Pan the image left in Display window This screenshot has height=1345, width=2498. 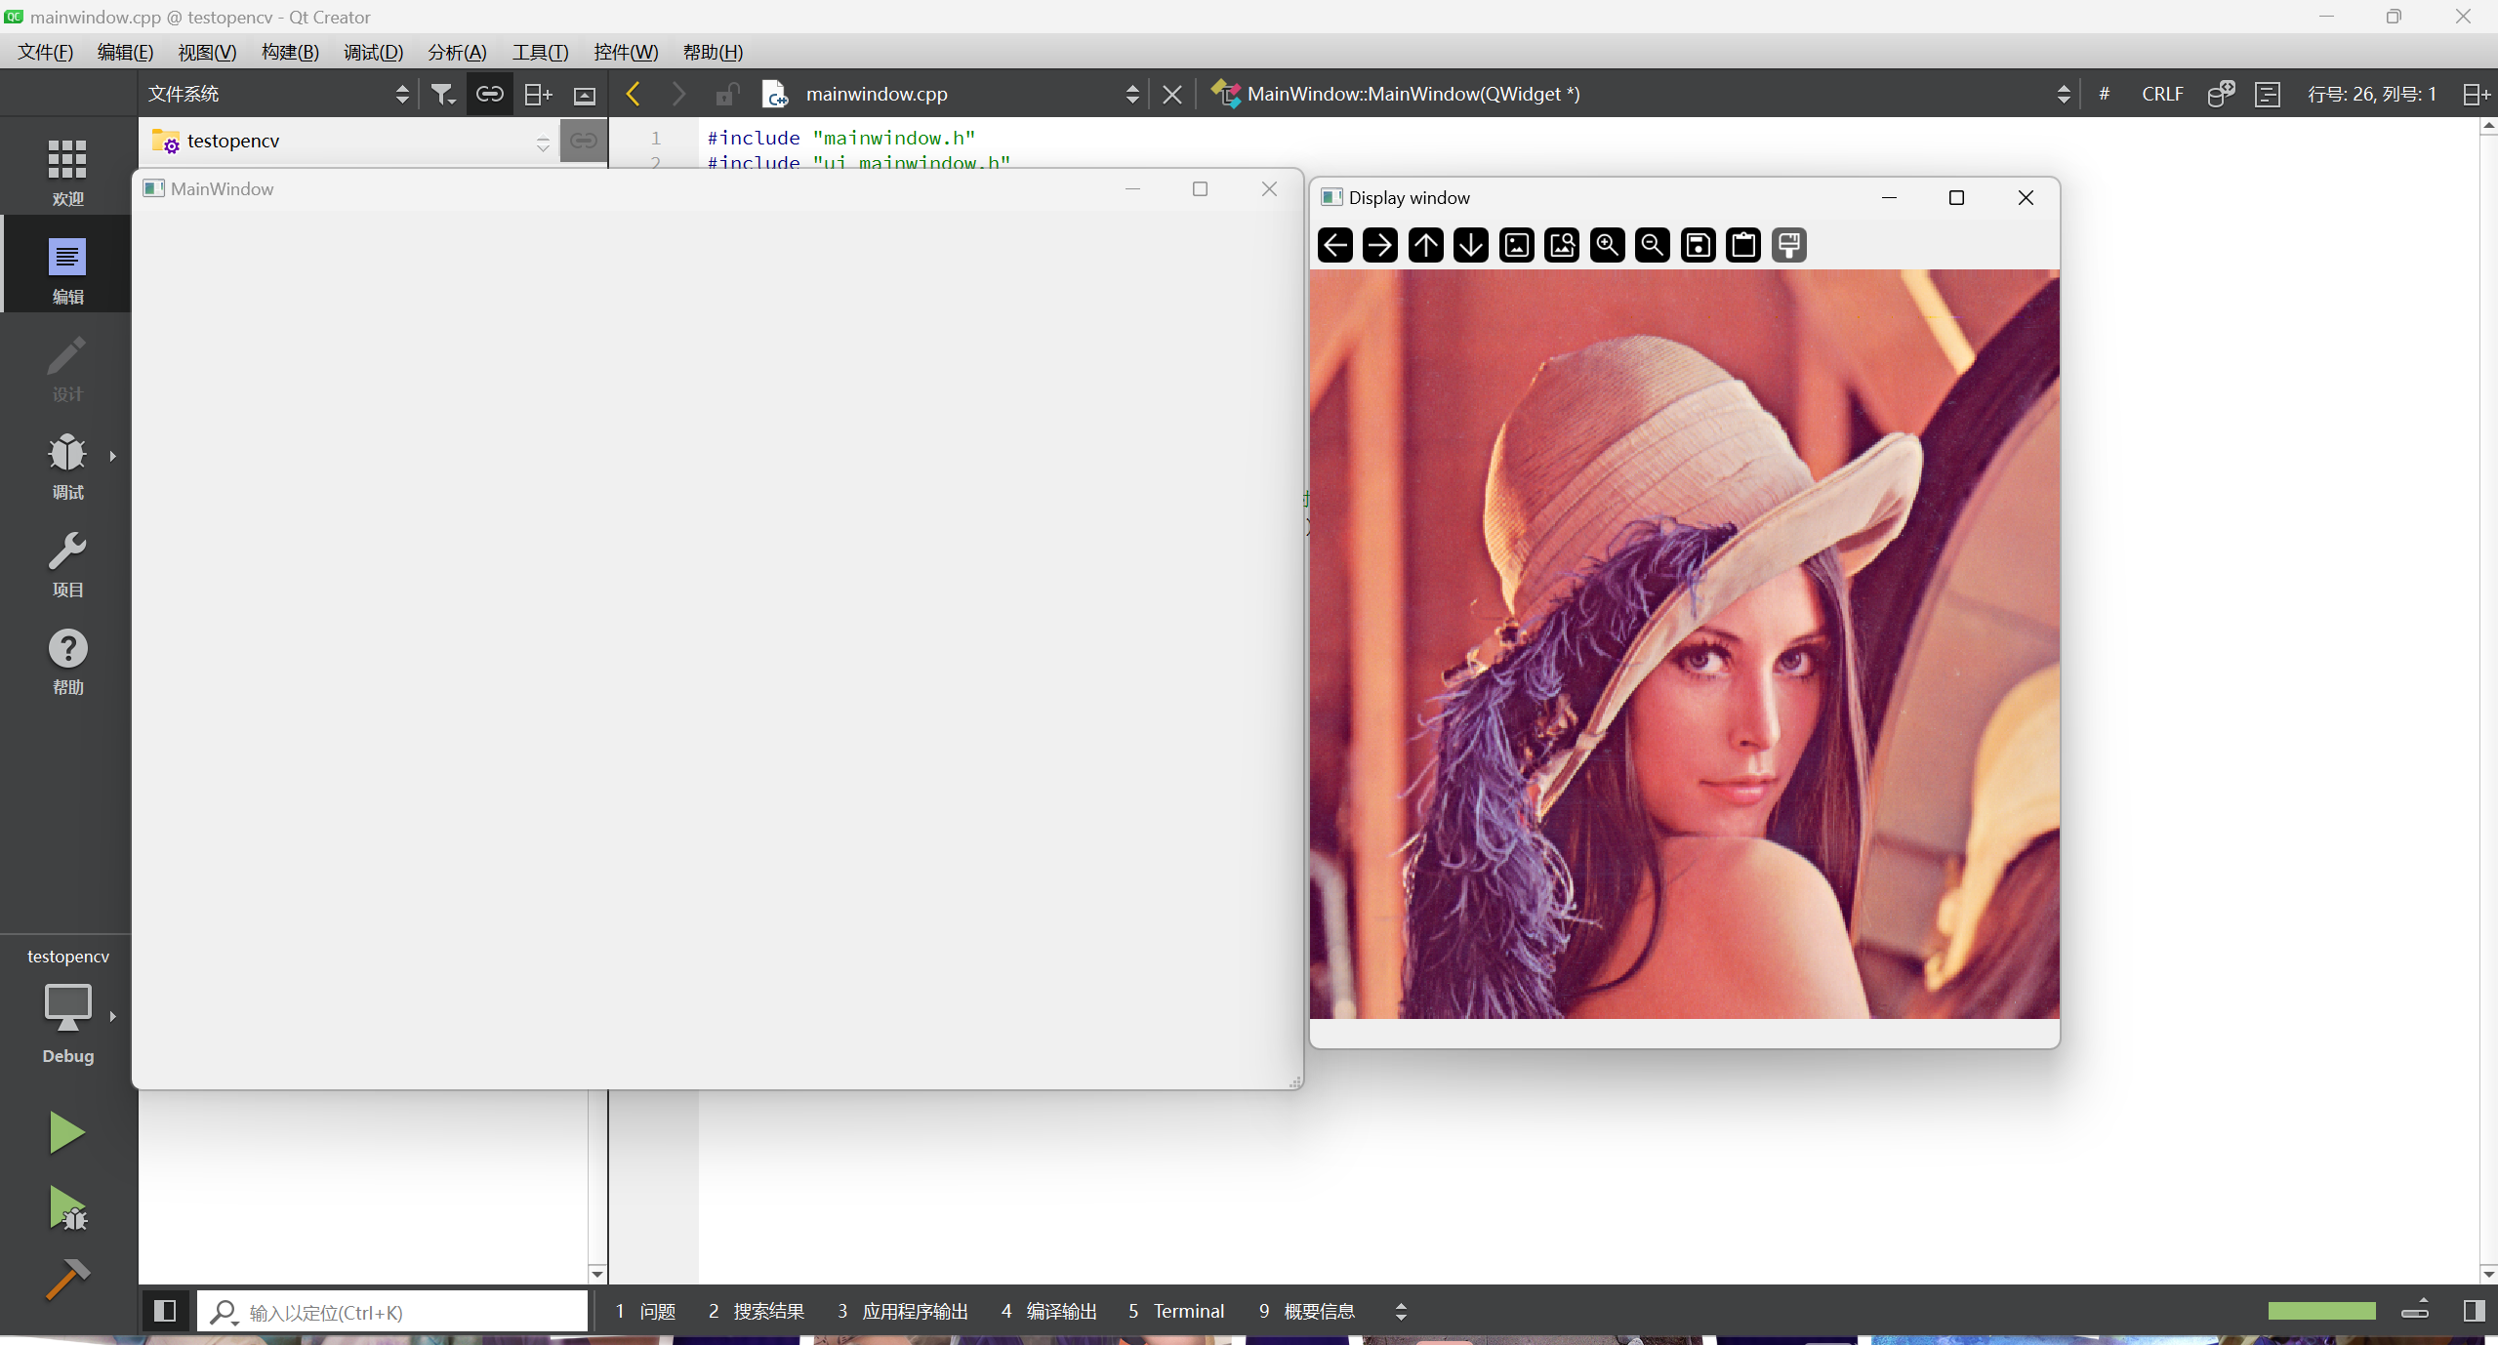(1333, 245)
